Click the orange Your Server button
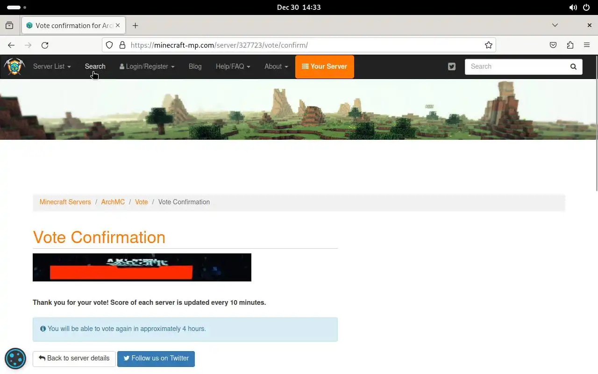 tap(325, 66)
